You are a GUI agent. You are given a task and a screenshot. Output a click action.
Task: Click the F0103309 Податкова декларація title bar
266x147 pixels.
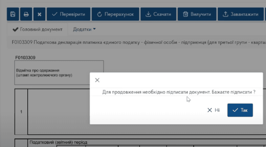(x=131, y=42)
